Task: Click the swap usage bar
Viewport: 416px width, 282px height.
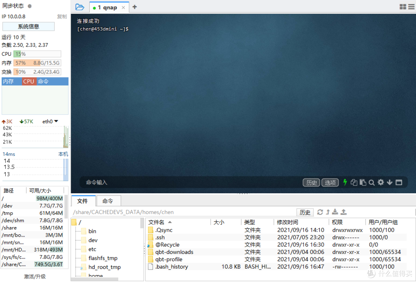Action: point(37,72)
